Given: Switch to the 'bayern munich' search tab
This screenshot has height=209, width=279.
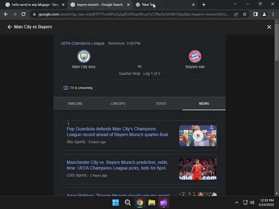Looking at the screenshot, I should tap(100, 5).
